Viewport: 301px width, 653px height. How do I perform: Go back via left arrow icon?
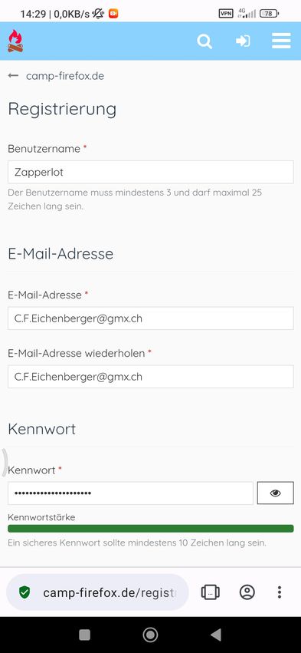coord(13,76)
